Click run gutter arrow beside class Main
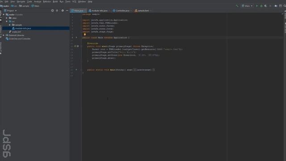The width and height of the screenshot is (286, 161). click(x=76, y=38)
